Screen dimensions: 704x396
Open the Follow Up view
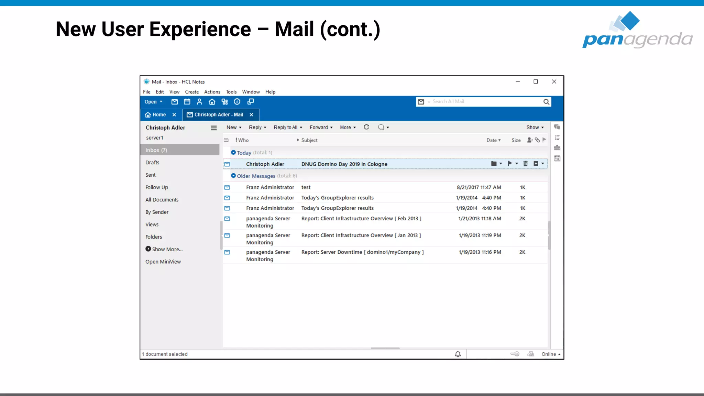point(157,187)
